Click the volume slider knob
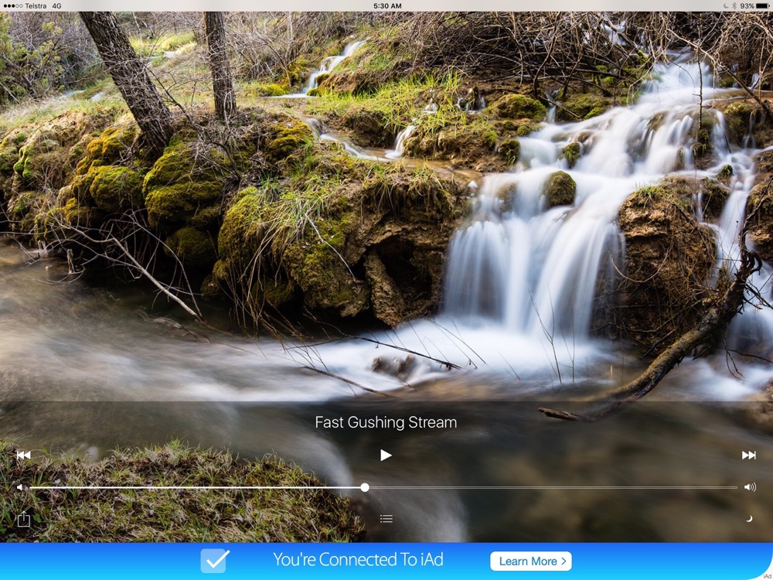This screenshot has width=773, height=580. click(x=365, y=487)
